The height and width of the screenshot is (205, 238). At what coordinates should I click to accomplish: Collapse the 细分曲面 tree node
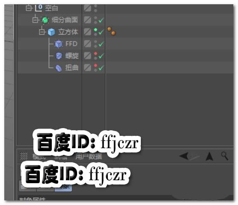[35, 20]
